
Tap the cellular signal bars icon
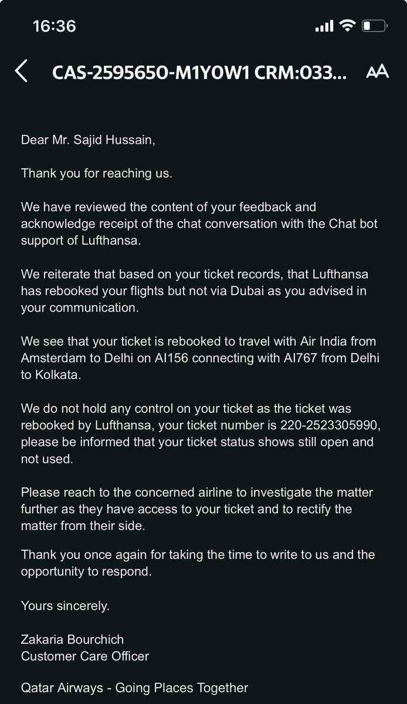[324, 26]
